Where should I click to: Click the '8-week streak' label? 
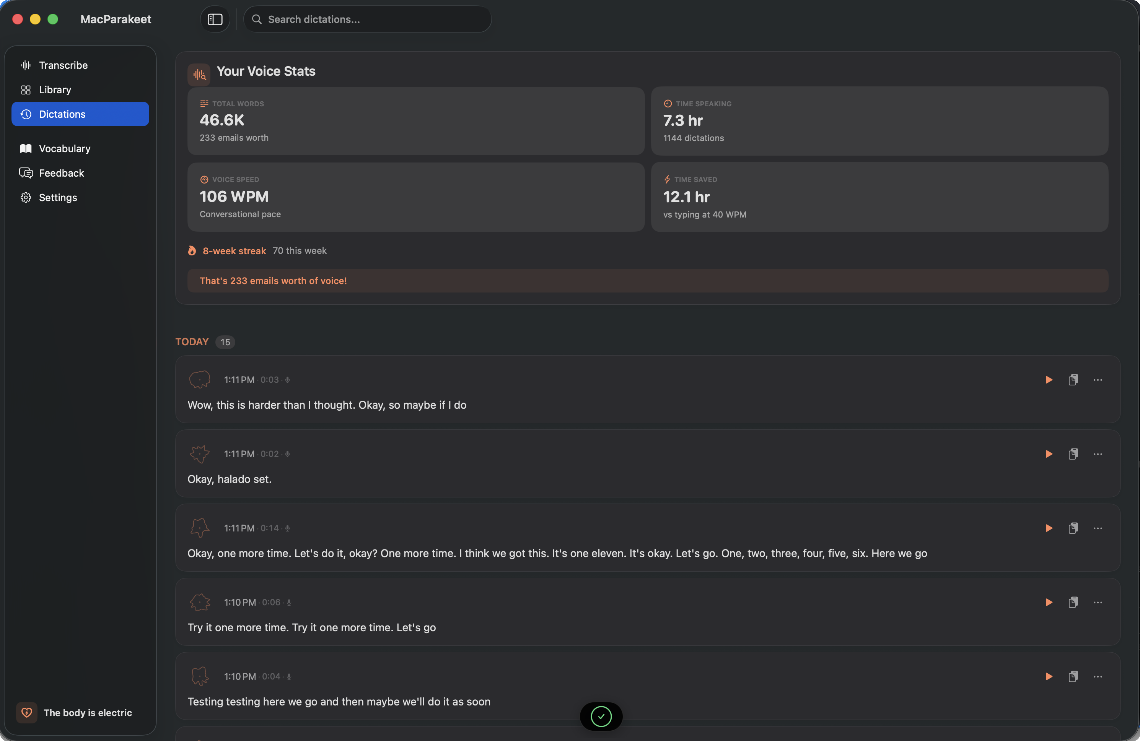(234, 251)
